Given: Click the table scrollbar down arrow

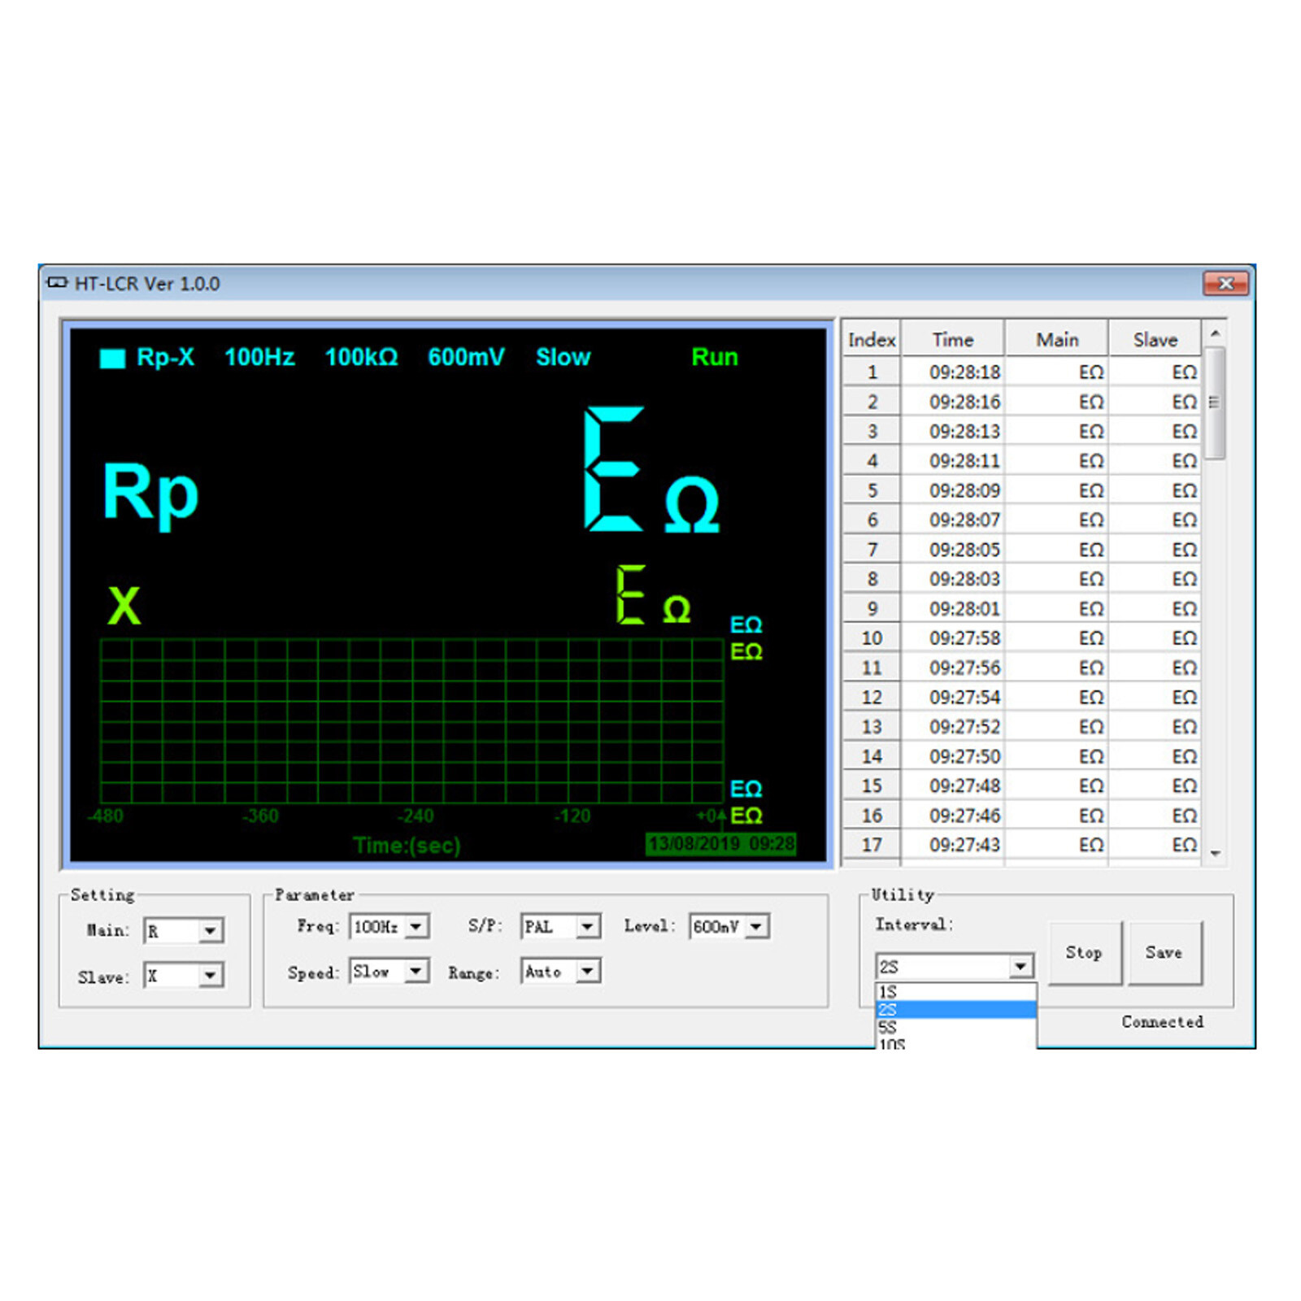Looking at the screenshot, I should (x=1215, y=853).
